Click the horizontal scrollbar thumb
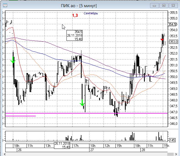 point(171,154)
